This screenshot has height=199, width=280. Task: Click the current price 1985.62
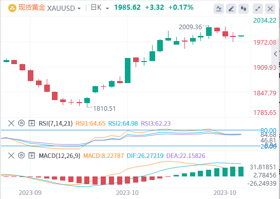(x=127, y=8)
